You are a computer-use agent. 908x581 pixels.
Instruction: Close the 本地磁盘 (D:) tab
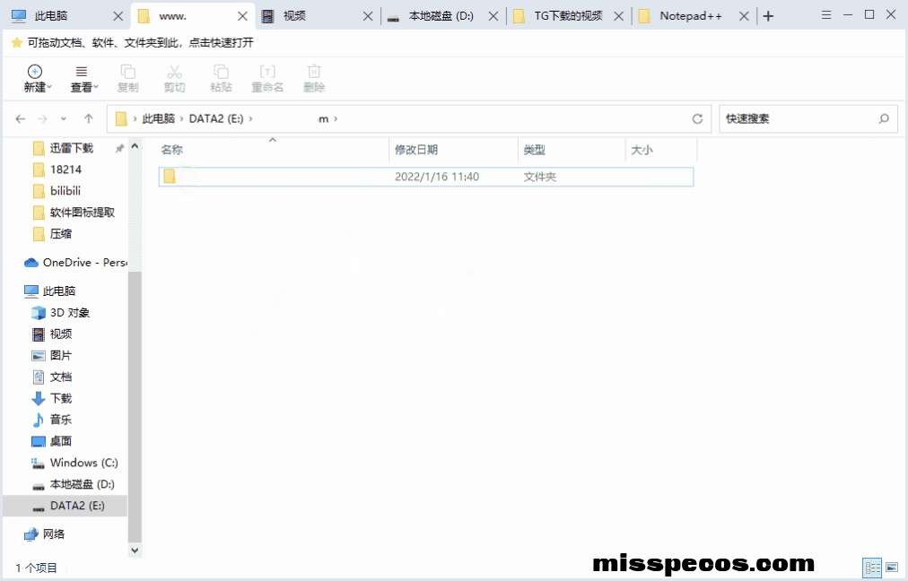click(x=493, y=16)
